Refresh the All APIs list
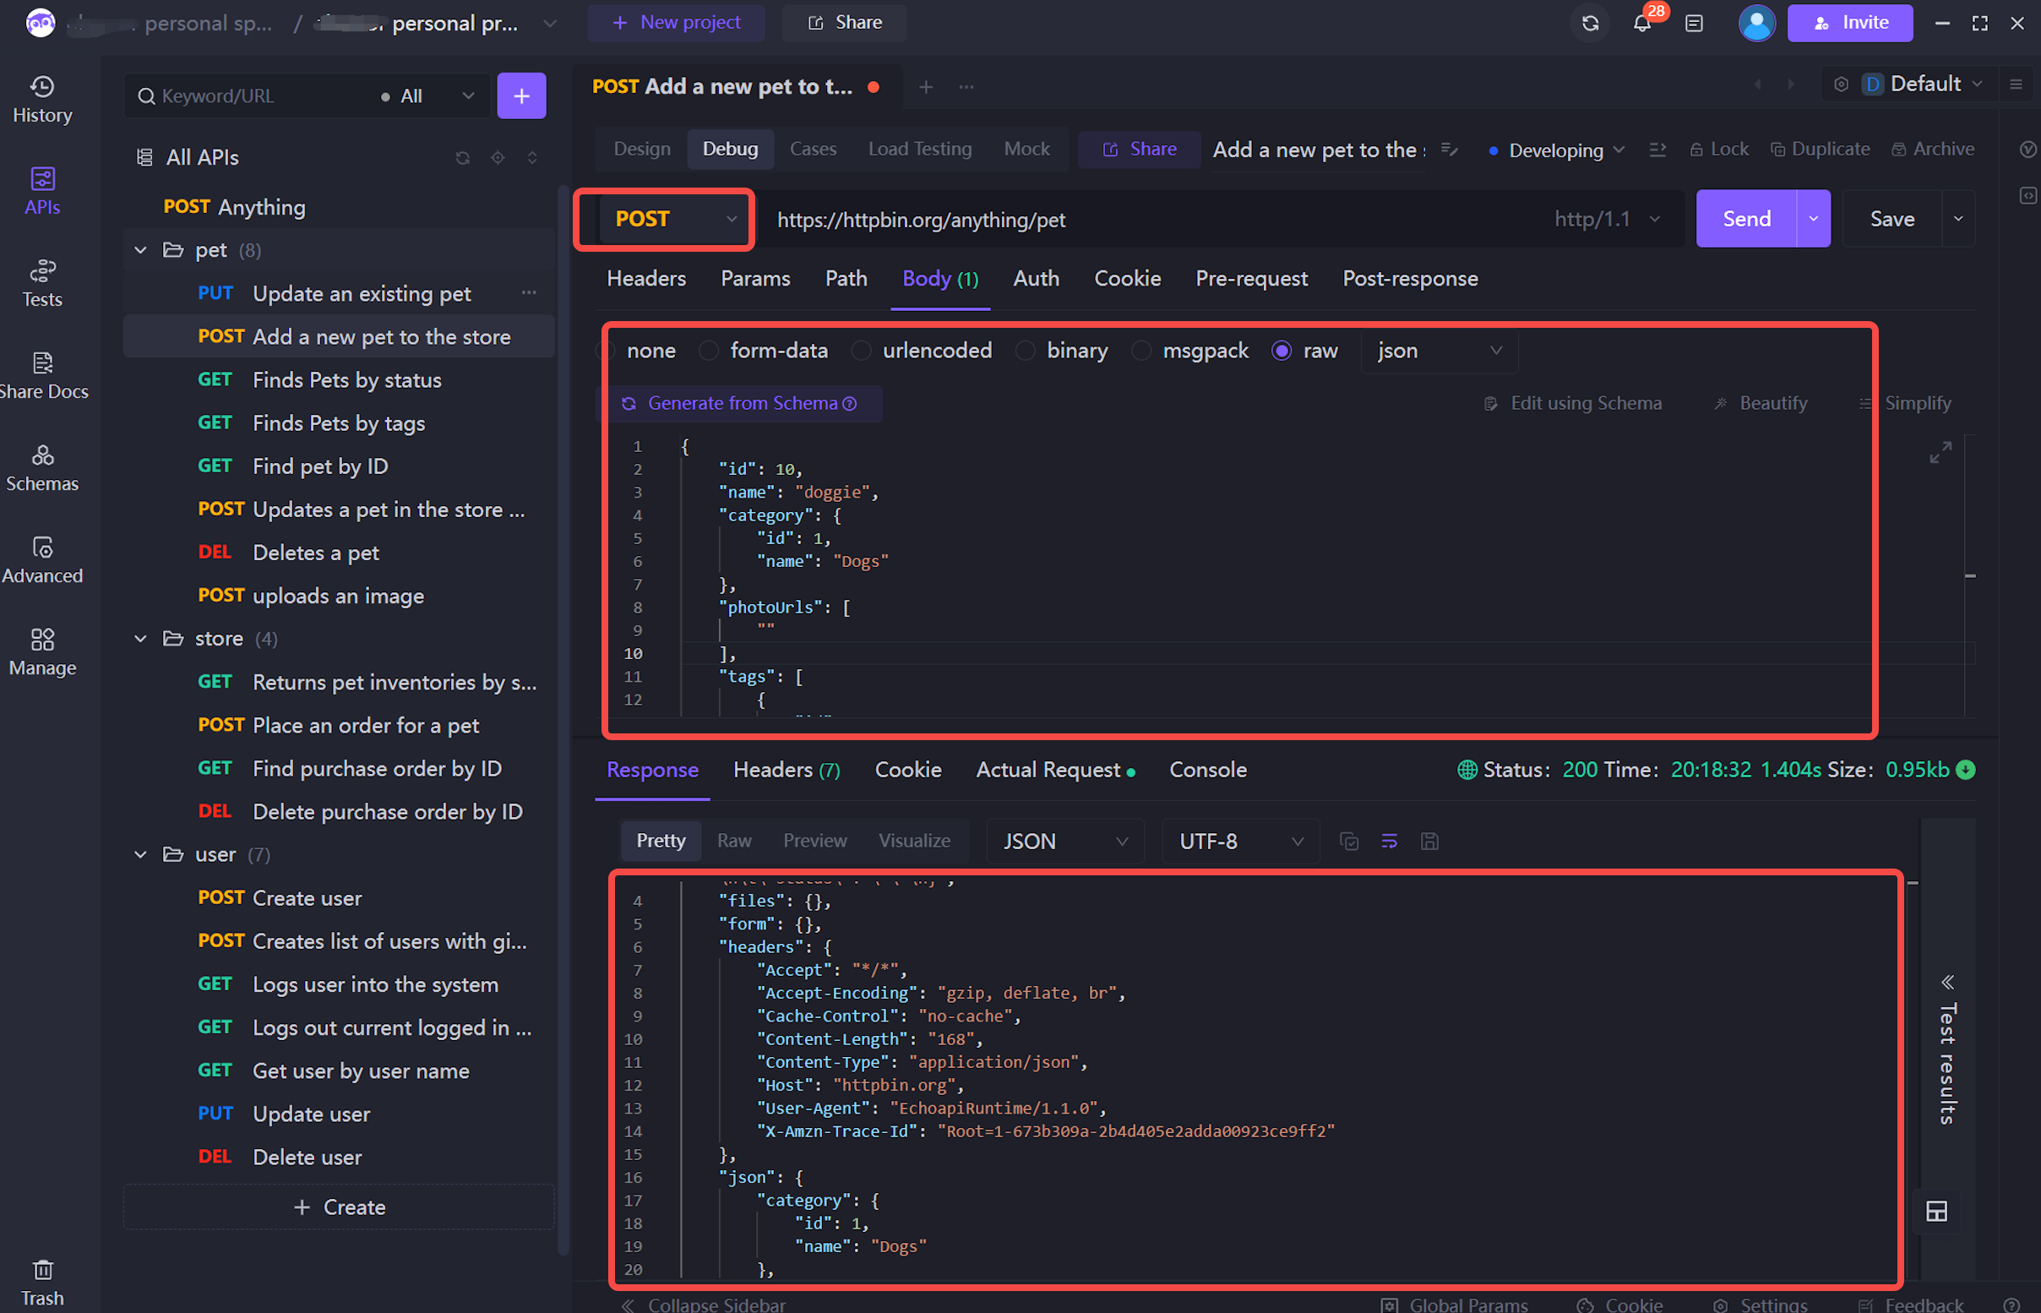The image size is (2041, 1313). tap(463, 158)
